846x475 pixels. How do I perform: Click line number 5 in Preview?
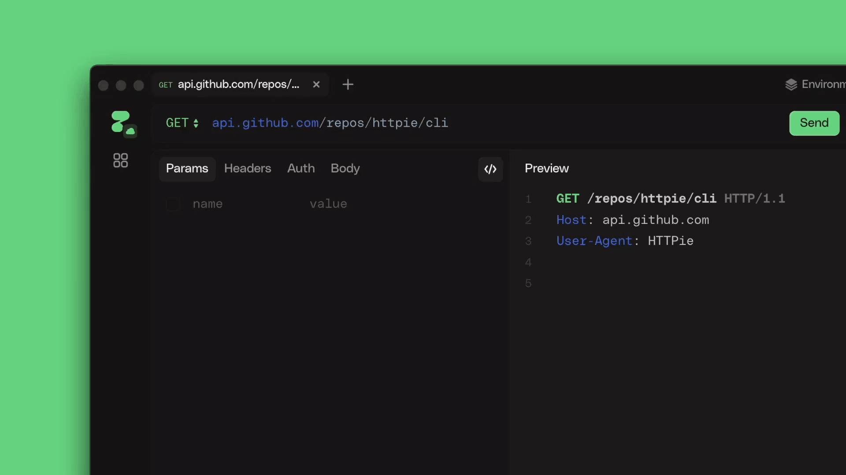[x=528, y=284]
